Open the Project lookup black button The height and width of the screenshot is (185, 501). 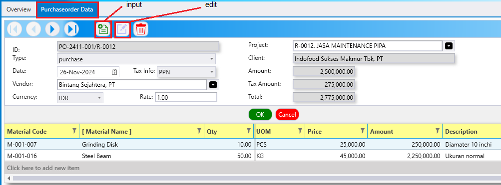449,46
